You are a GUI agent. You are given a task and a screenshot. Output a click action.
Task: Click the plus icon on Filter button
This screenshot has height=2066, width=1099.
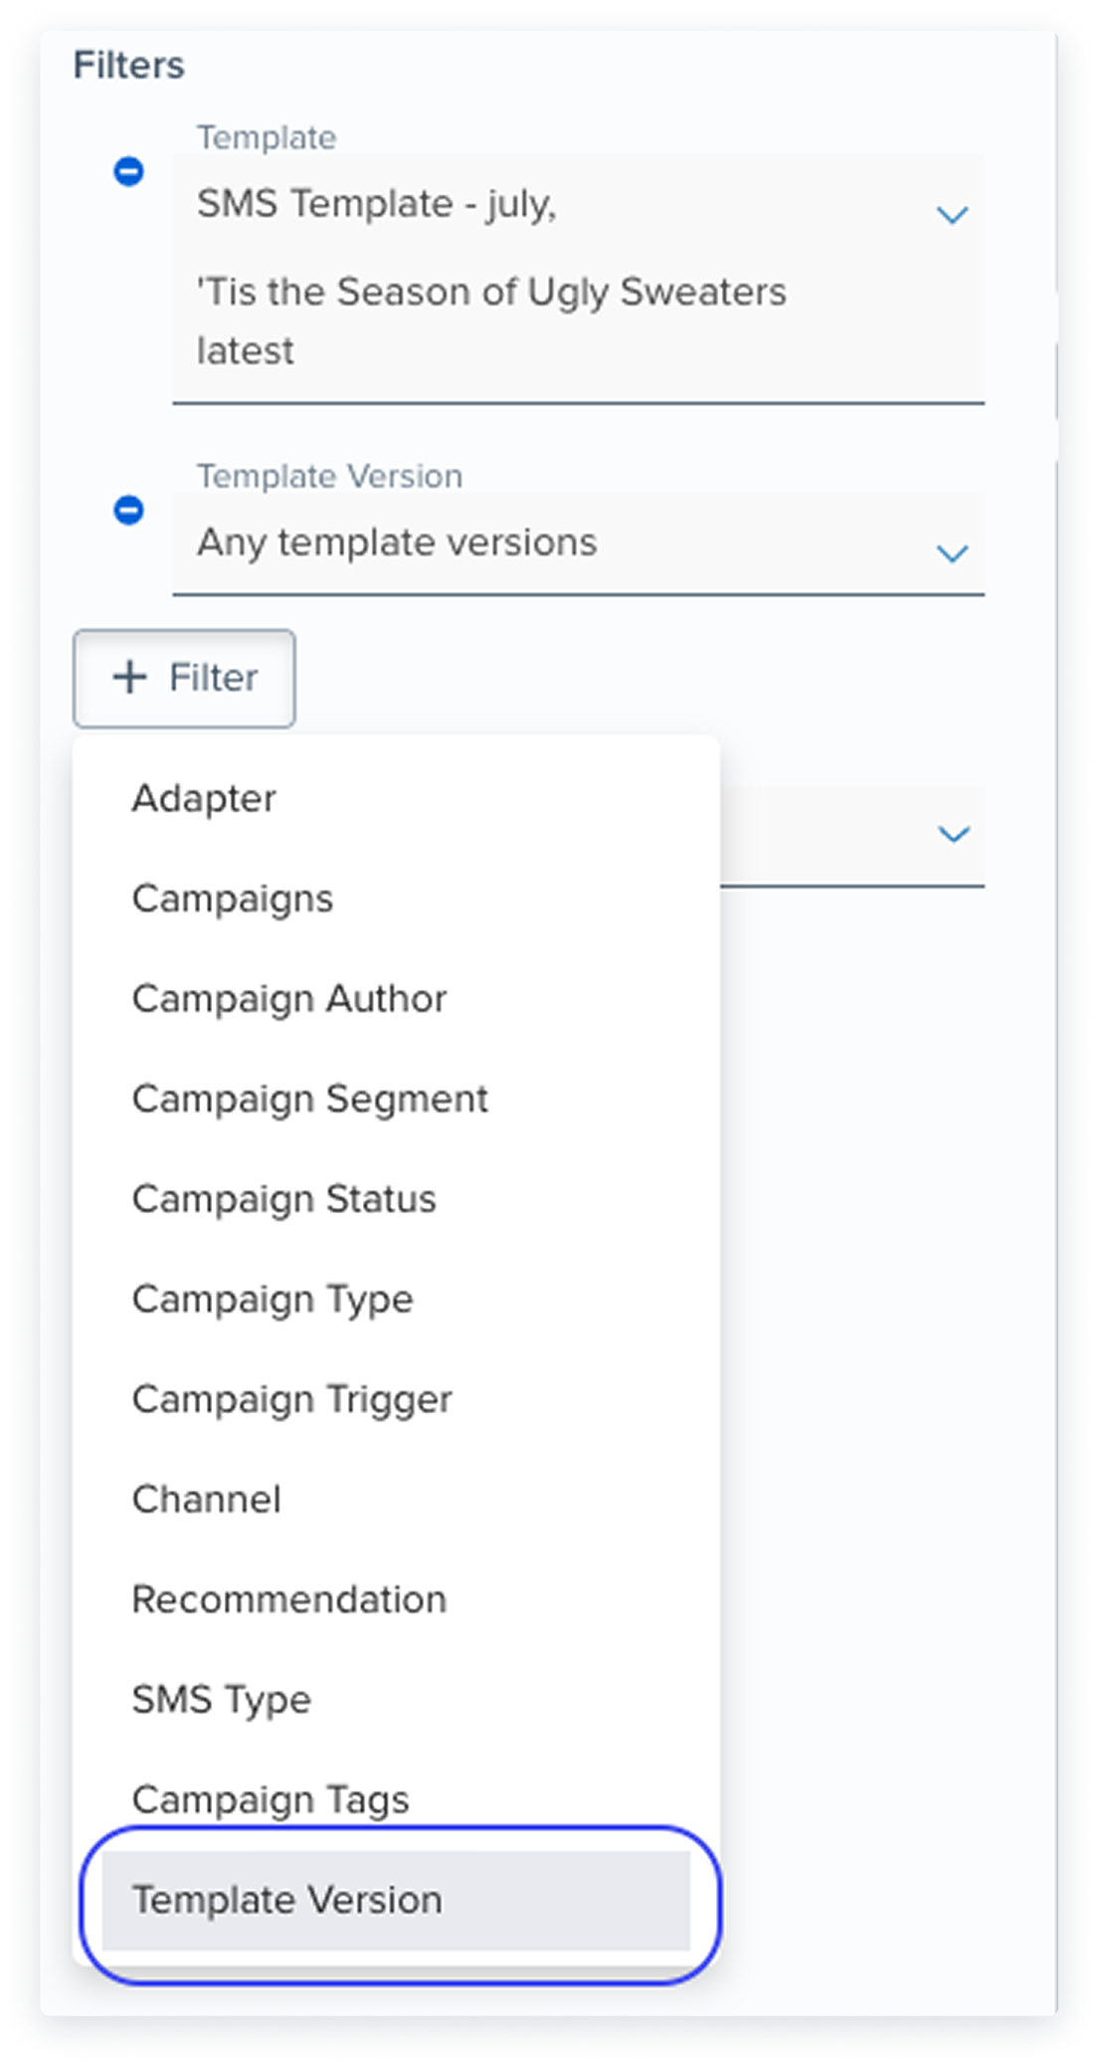coord(130,677)
